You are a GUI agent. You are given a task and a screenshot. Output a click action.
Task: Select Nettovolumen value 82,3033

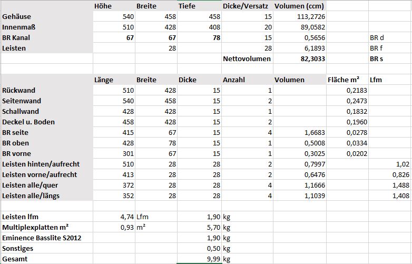tap(300, 58)
